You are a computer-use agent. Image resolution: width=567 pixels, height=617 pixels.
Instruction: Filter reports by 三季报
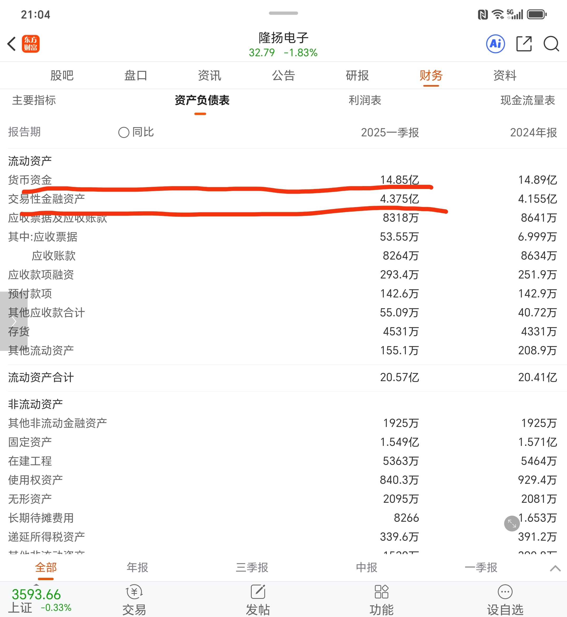(252, 568)
